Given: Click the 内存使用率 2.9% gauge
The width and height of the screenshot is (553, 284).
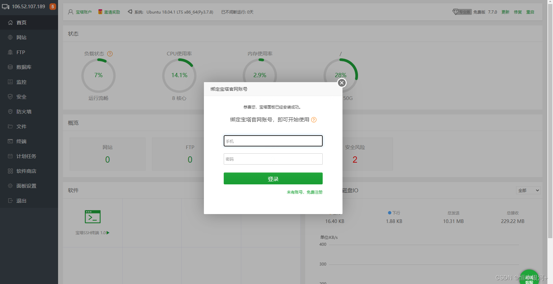Looking at the screenshot, I should 260,76.
